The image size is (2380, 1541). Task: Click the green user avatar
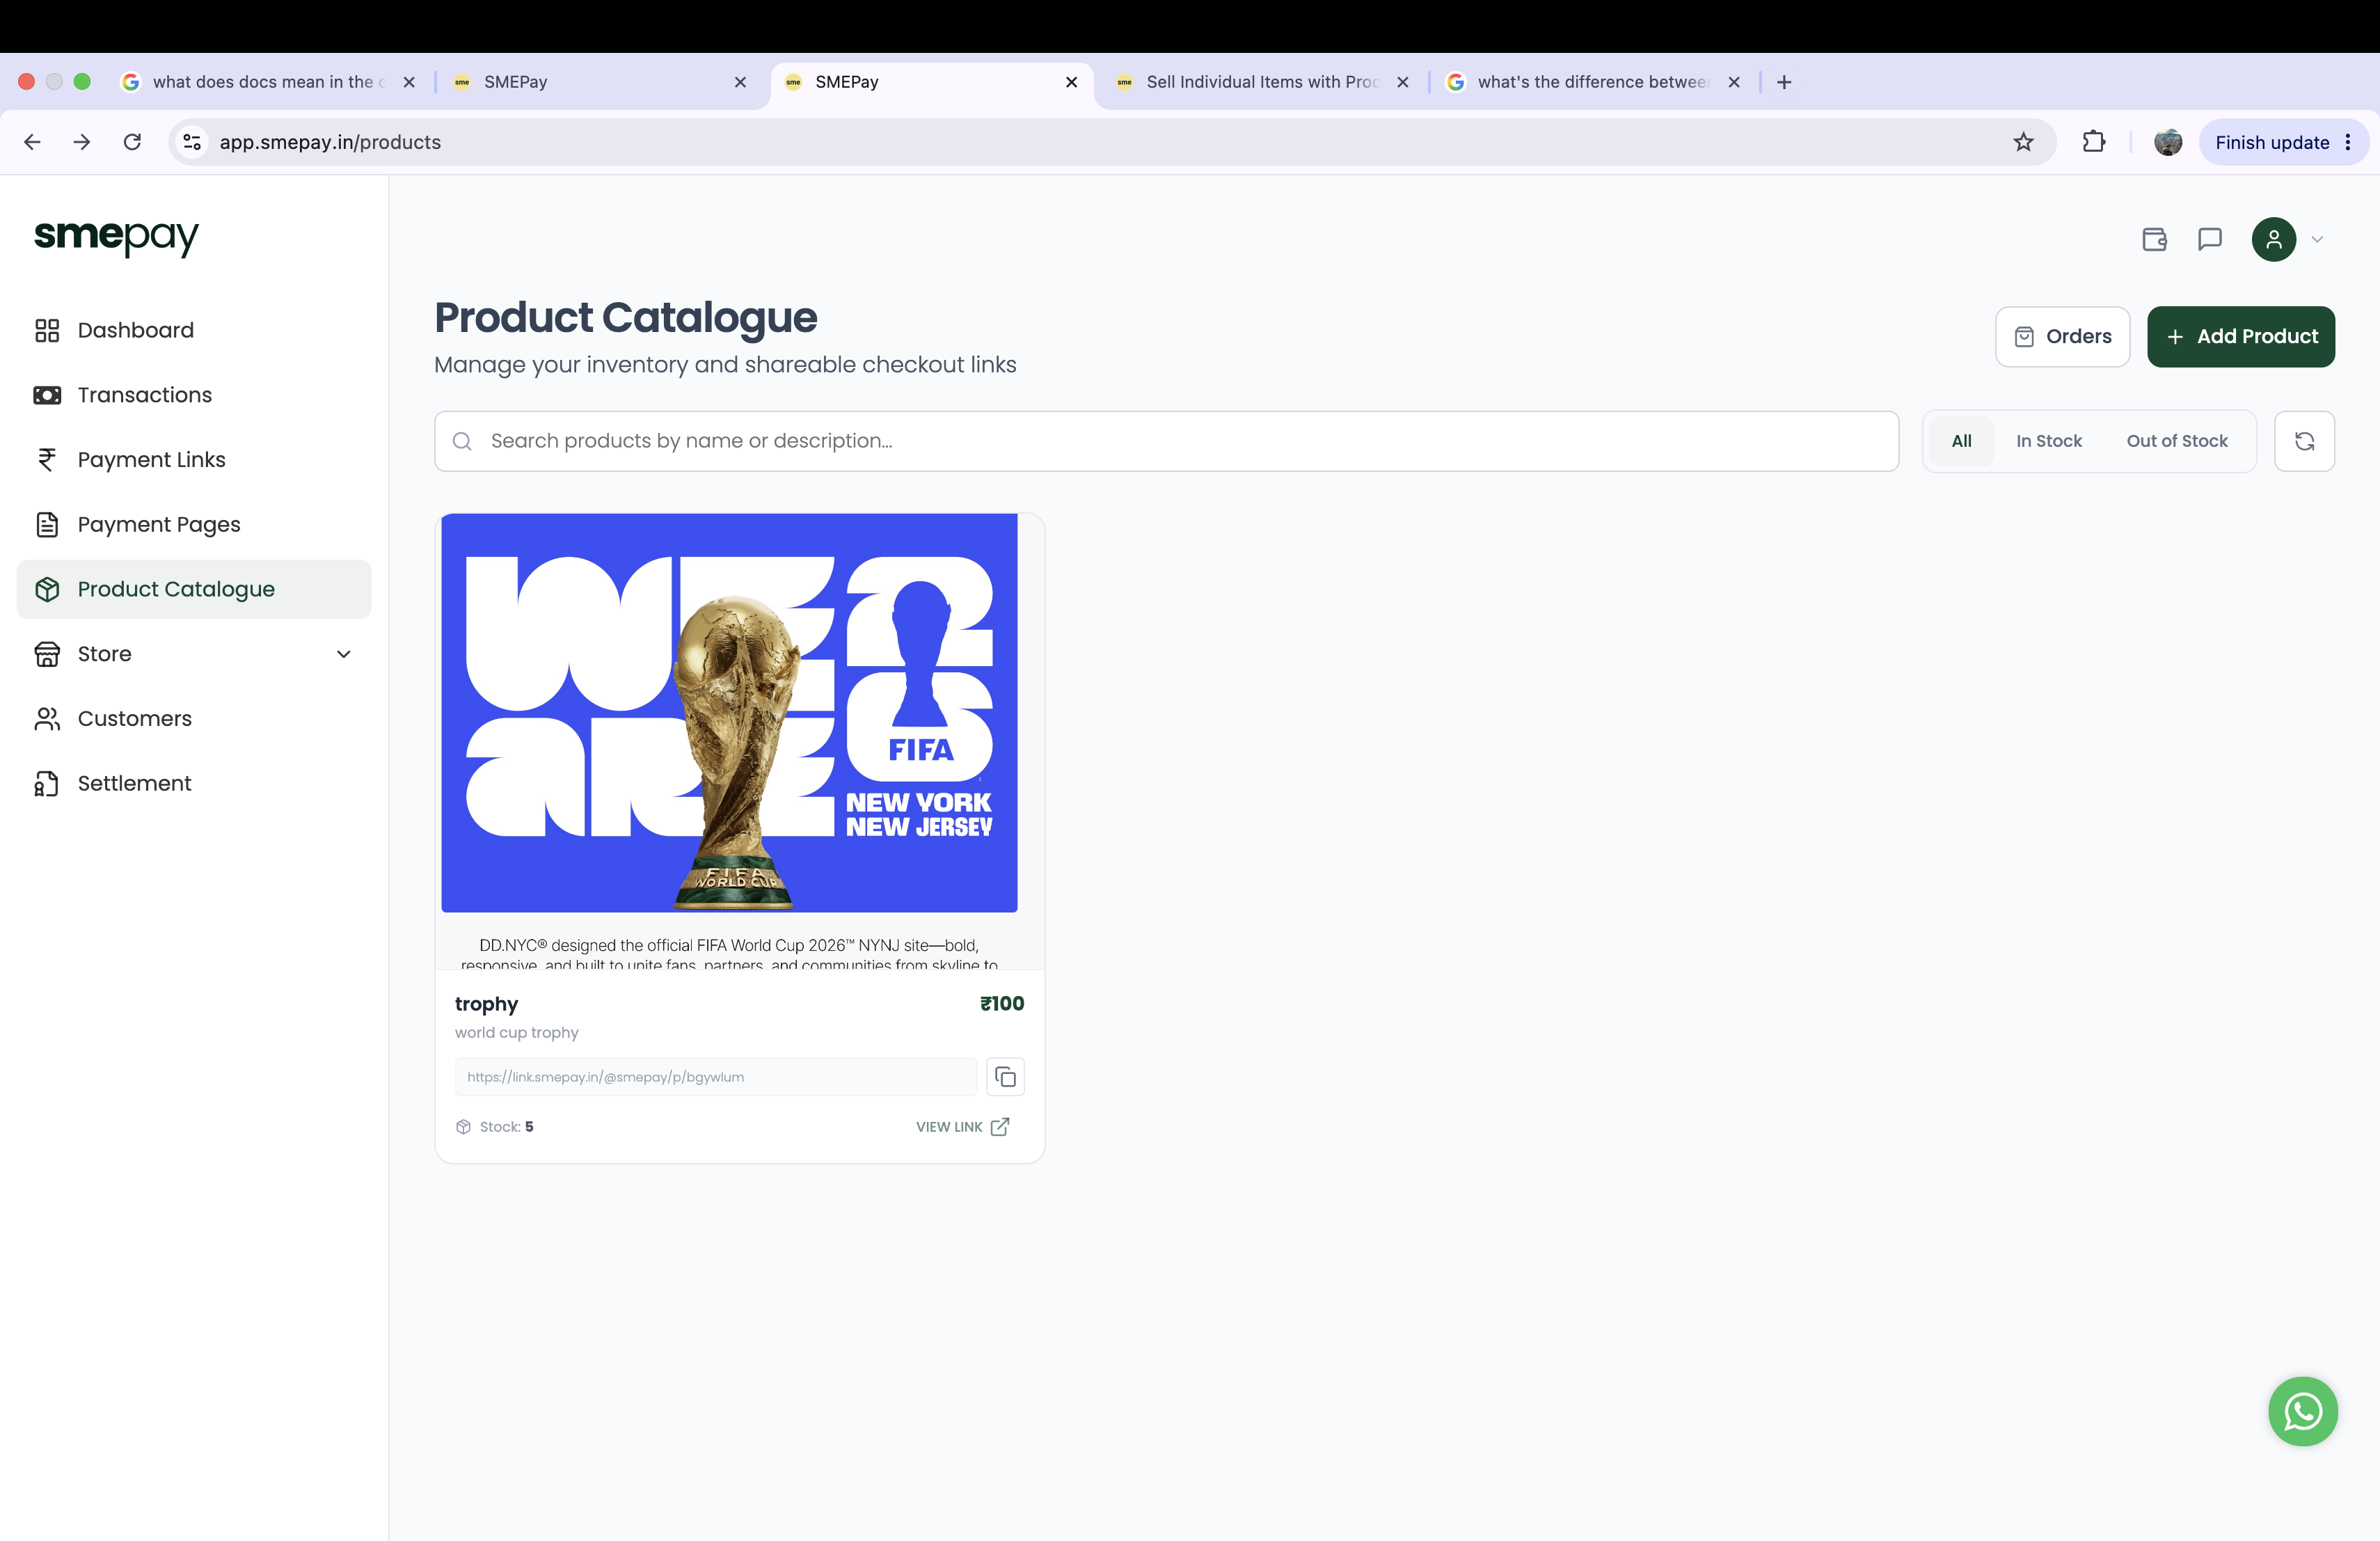pyautogui.click(x=2273, y=239)
